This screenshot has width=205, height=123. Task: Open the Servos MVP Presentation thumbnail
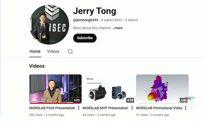pyautogui.click(x=109, y=89)
